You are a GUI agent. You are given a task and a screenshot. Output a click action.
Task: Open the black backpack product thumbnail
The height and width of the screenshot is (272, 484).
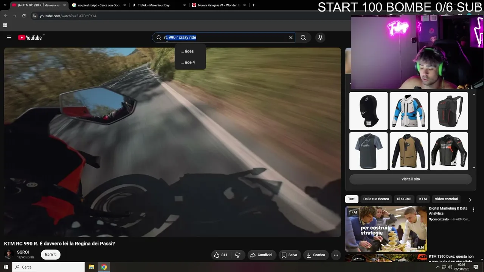[x=449, y=111]
